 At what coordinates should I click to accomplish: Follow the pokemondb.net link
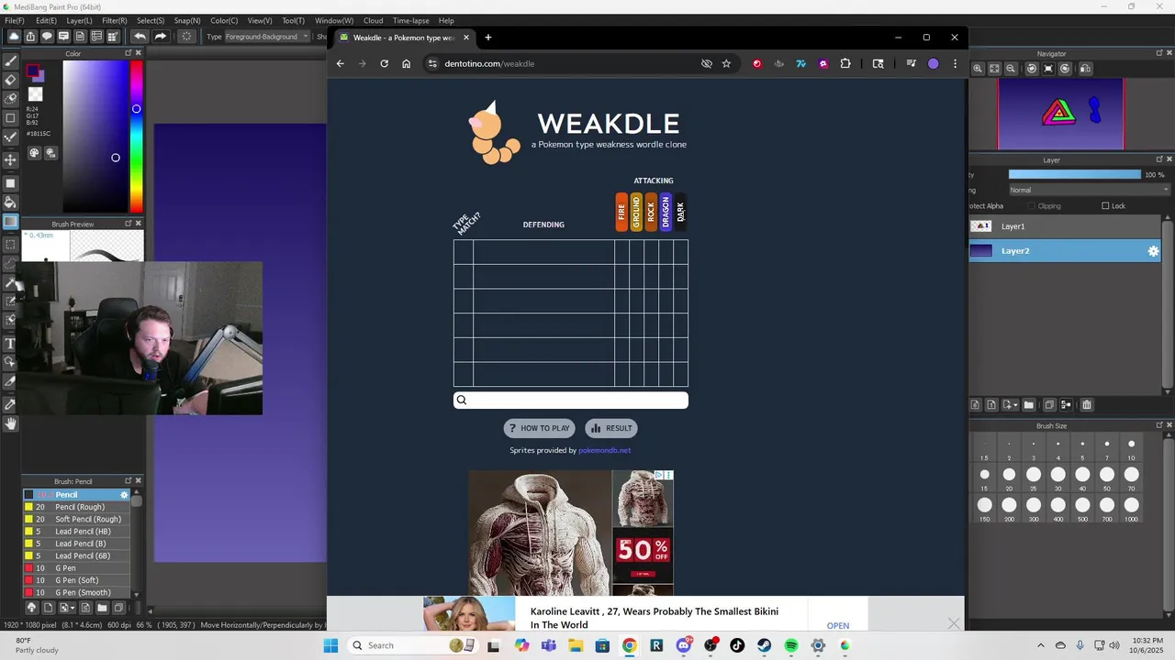[x=604, y=451]
